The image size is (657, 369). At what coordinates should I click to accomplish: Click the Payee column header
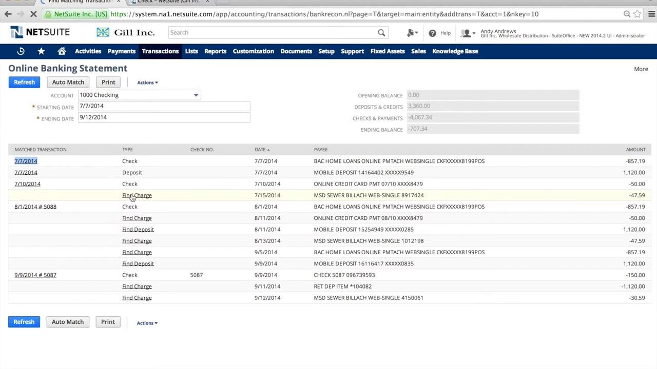pos(321,150)
